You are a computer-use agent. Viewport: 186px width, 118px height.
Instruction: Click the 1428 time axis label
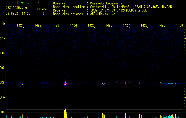pyautogui.click(x=144, y=25)
